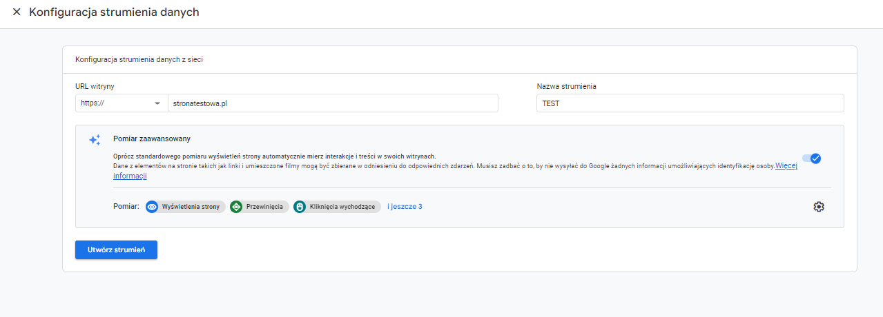The image size is (883, 317).
Task: Click the sparkle icon beside Pomiar zaawansowany
Action: click(x=95, y=140)
